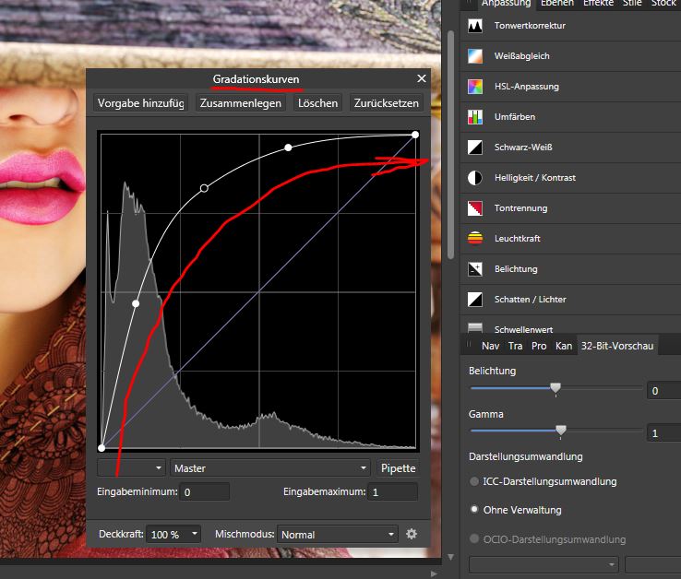Click the Belichtung value field showing 0
Viewport: 681px width, 579px height.
pos(663,391)
